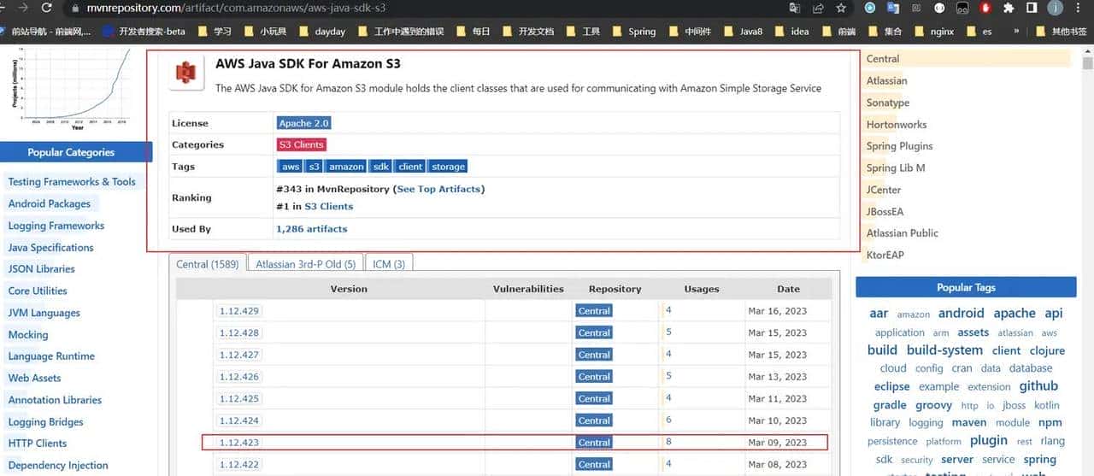Bookmark this page with the star icon

tap(841, 8)
